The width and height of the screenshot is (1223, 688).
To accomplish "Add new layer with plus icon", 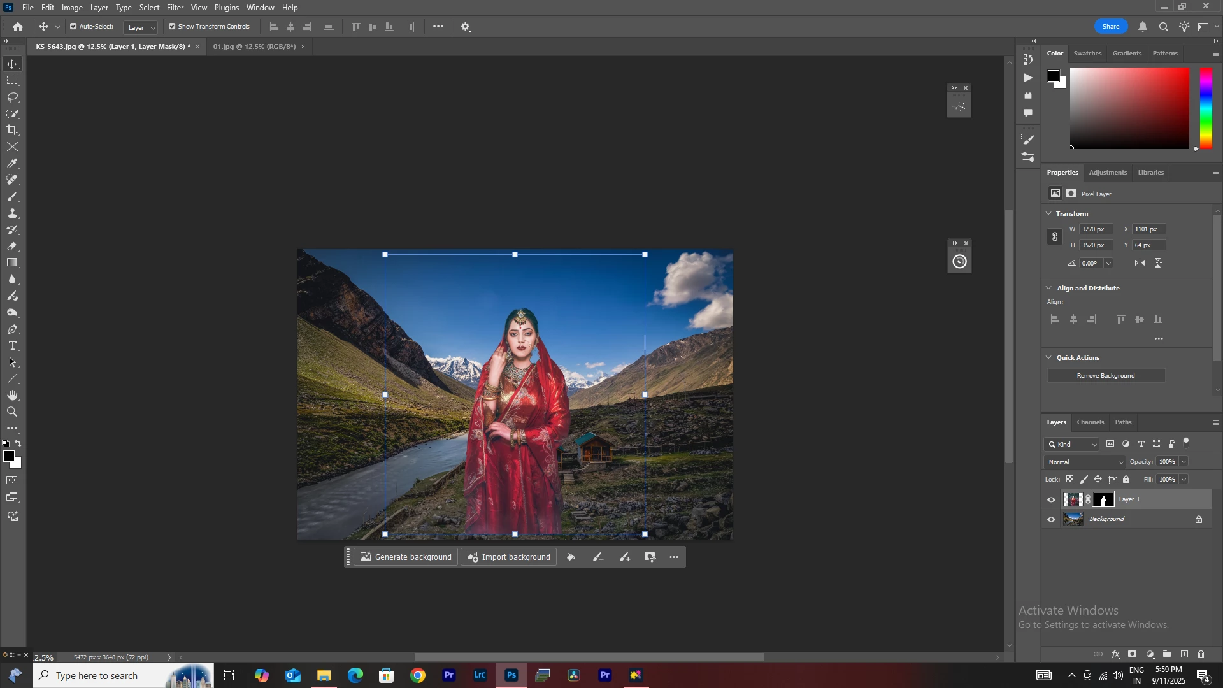I will [1184, 655].
